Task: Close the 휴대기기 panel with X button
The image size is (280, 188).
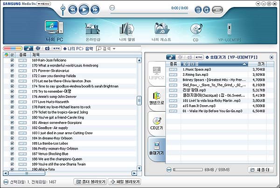Action: [272, 57]
